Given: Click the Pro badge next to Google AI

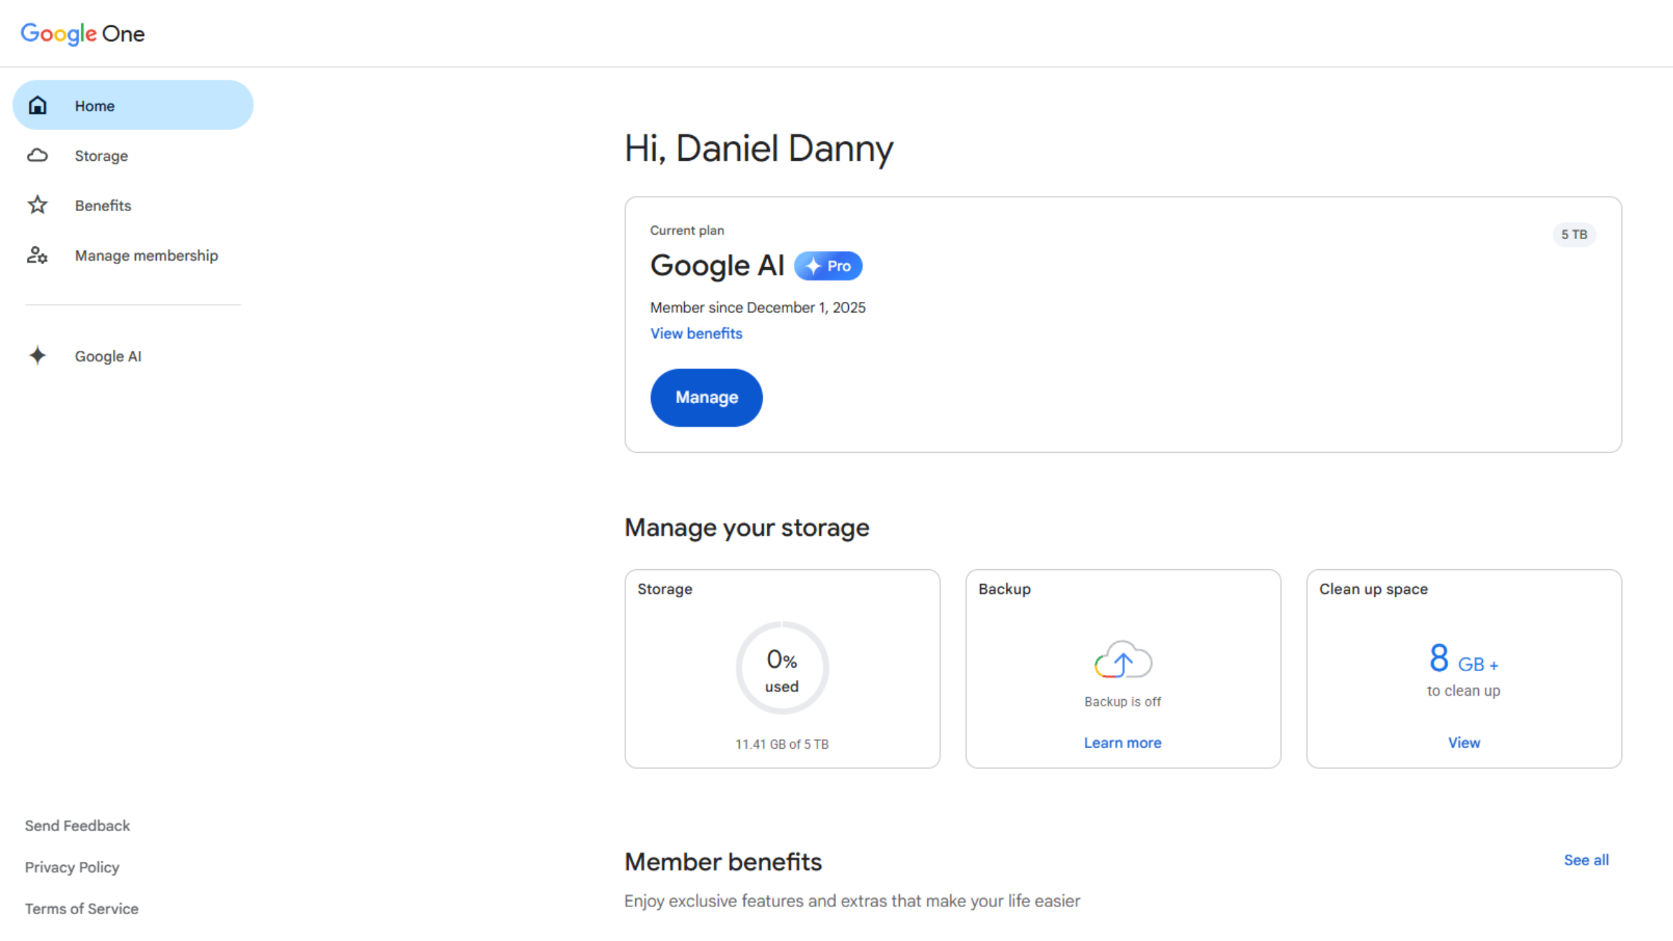Looking at the screenshot, I should pyautogui.click(x=828, y=266).
